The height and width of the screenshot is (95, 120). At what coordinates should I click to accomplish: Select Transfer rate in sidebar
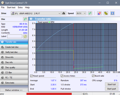[x=14, y=42]
